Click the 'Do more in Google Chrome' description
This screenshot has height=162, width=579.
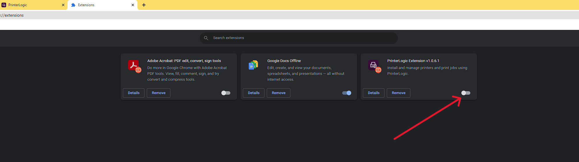[187, 73]
